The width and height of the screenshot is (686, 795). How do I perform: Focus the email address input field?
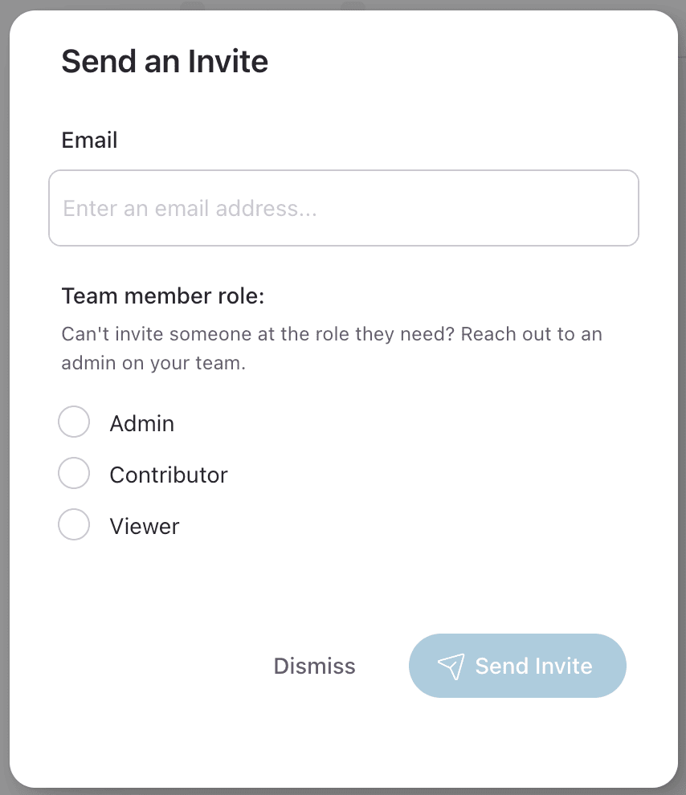click(344, 208)
